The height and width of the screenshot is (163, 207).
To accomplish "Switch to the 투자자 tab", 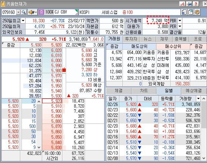I will [x=131, y=39].
